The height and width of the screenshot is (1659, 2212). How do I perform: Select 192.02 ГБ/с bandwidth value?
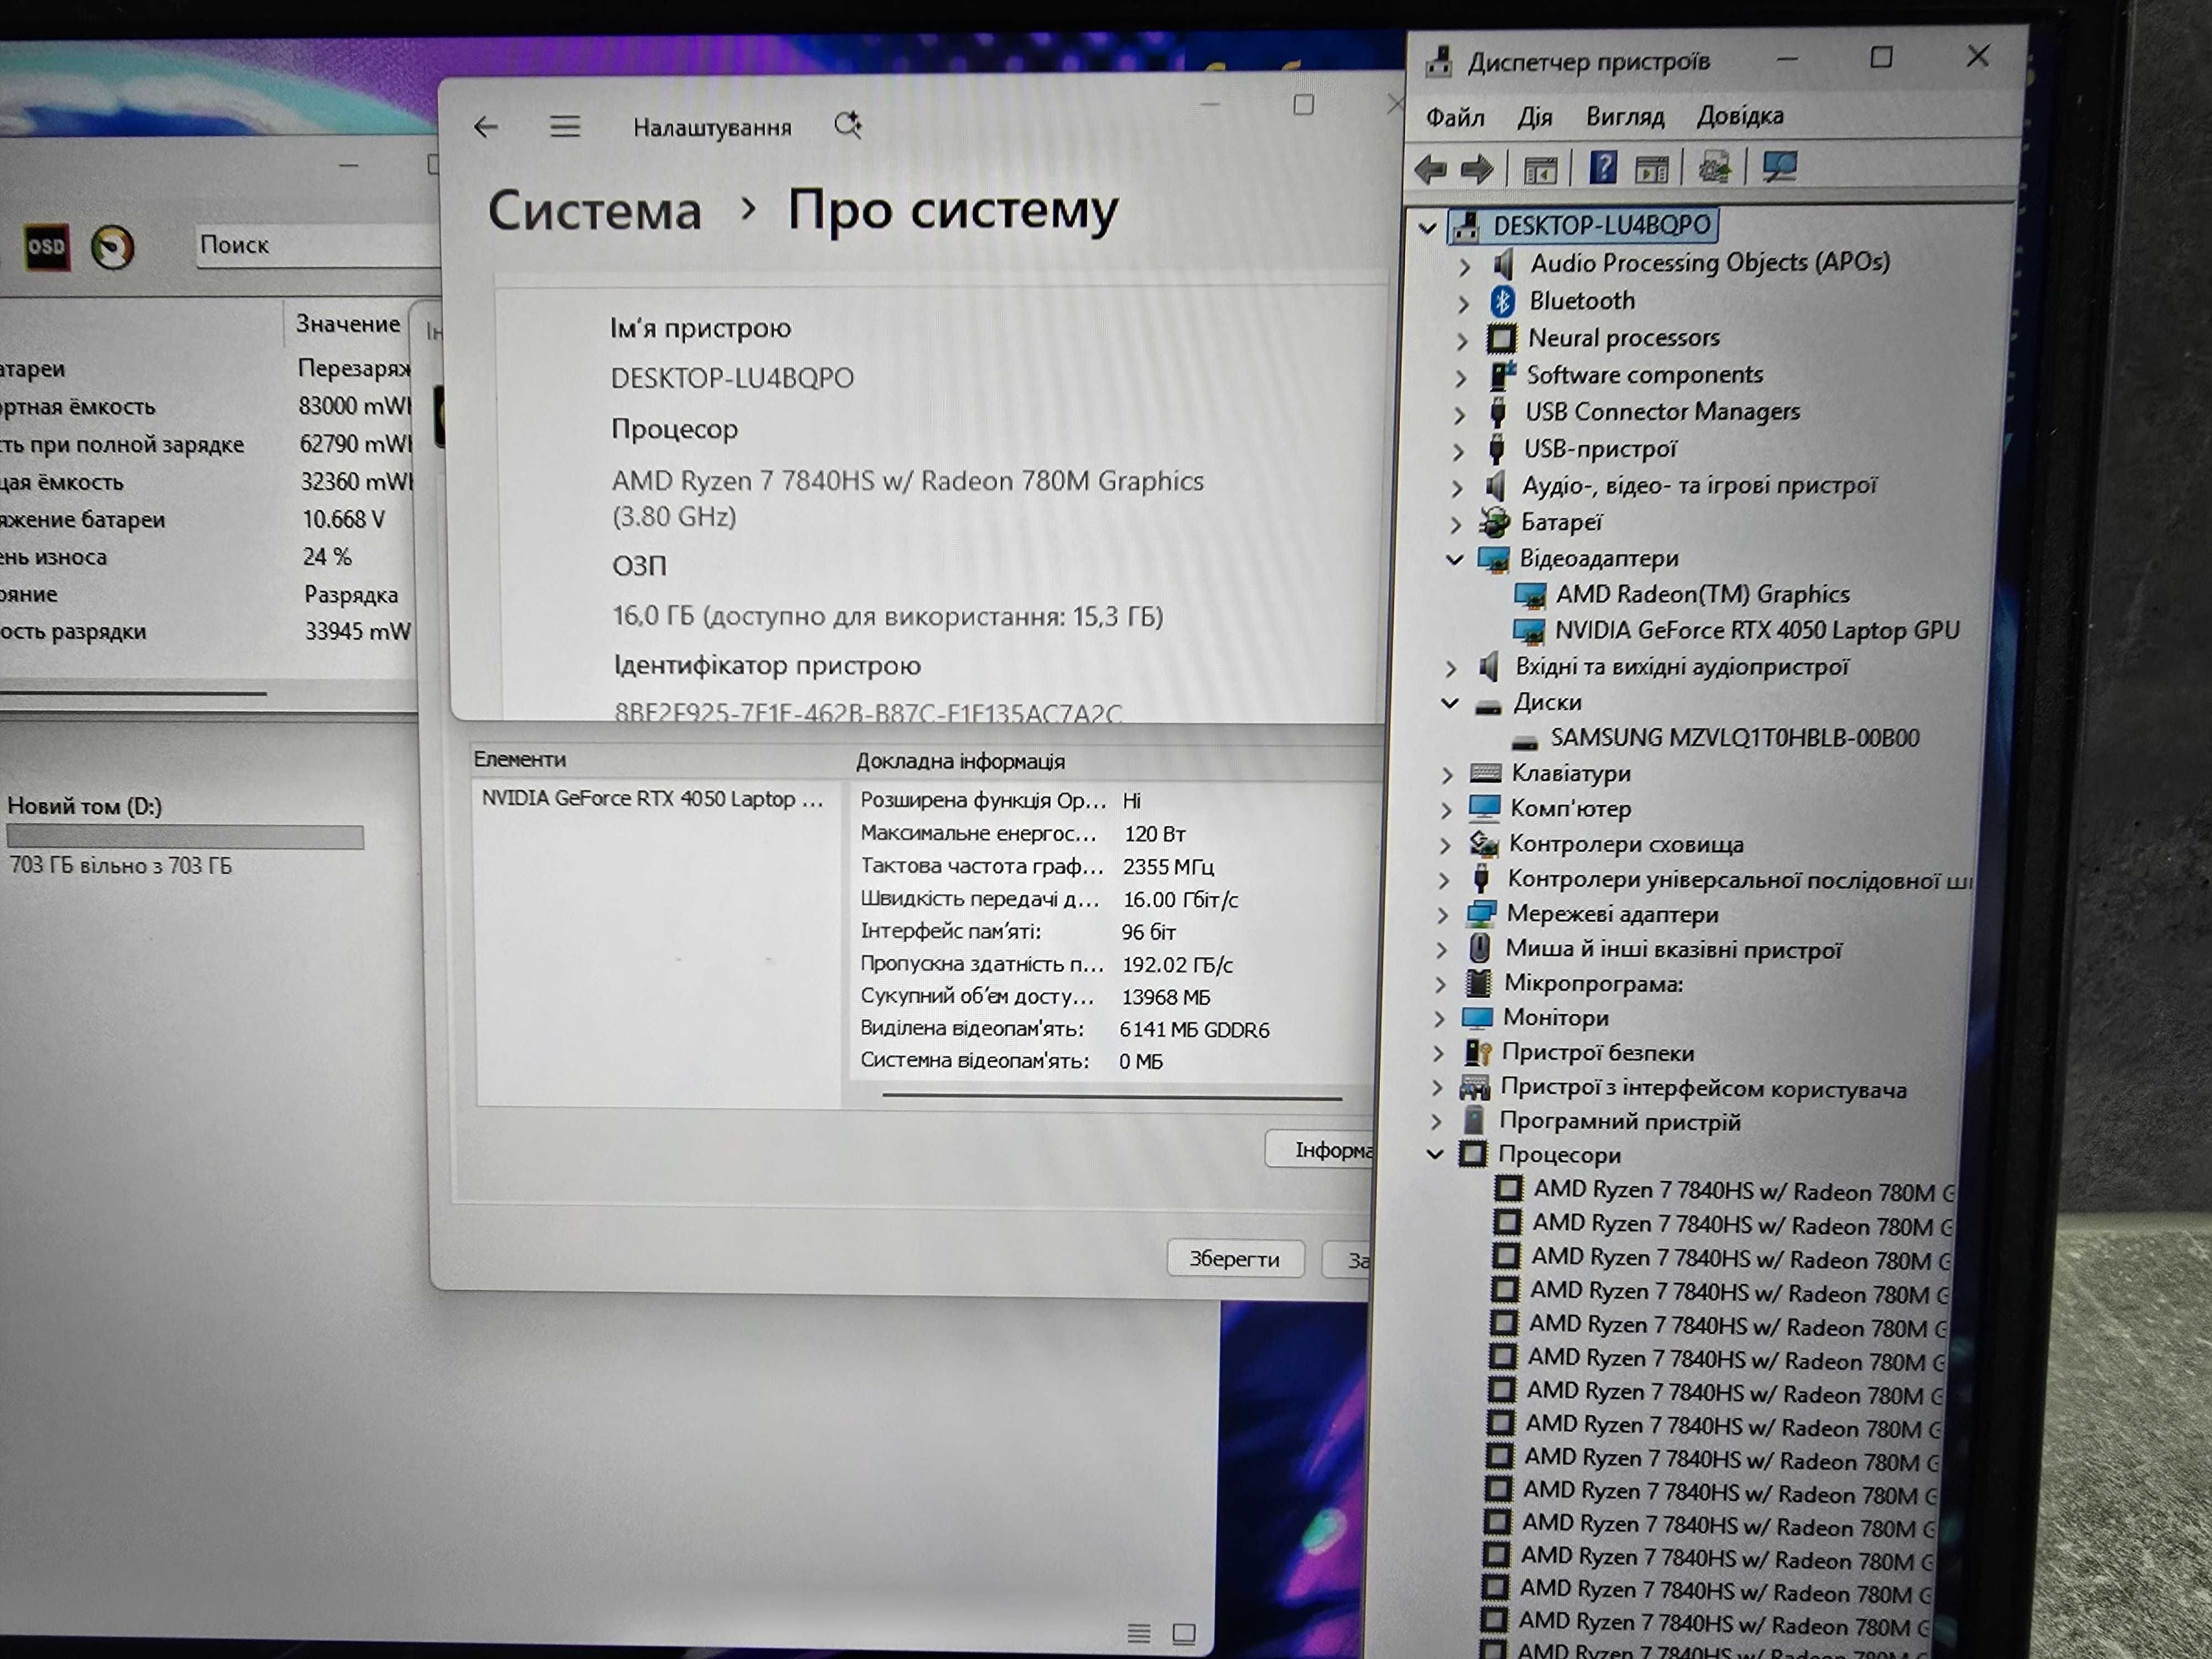click(1177, 965)
